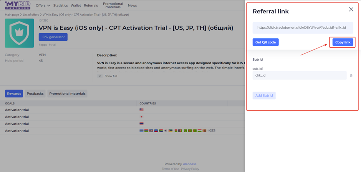
Task: Expand description with Show full
Action: pos(107,76)
